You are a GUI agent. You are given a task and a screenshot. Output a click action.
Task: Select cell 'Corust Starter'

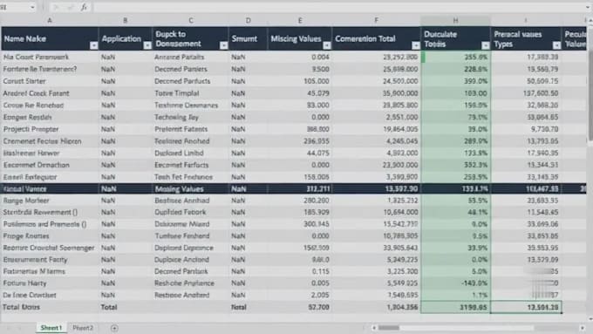click(x=50, y=81)
